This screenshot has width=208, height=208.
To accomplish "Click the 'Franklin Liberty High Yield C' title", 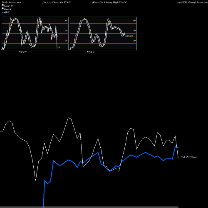I will coord(109,2).
